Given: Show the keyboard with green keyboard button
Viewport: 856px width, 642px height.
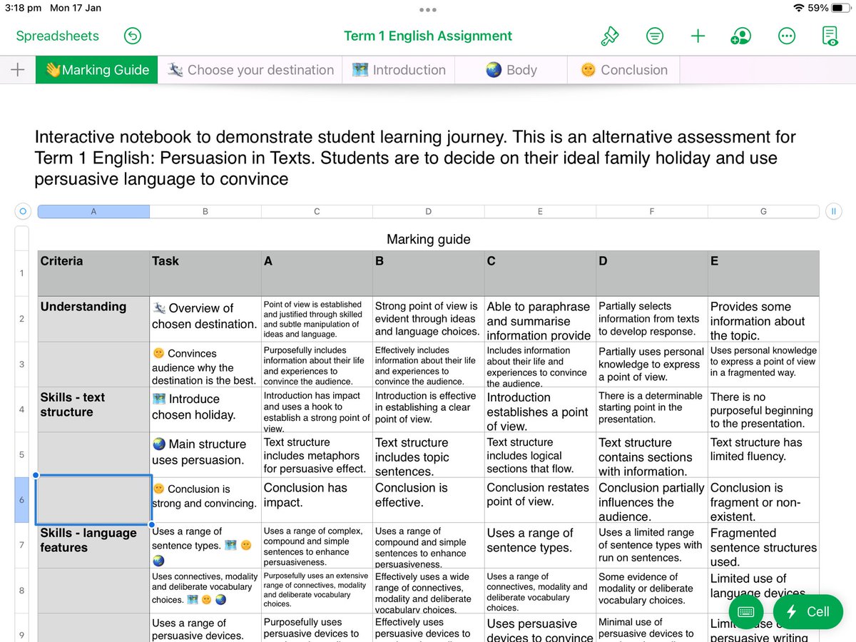Looking at the screenshot, I should click(746, 612).
